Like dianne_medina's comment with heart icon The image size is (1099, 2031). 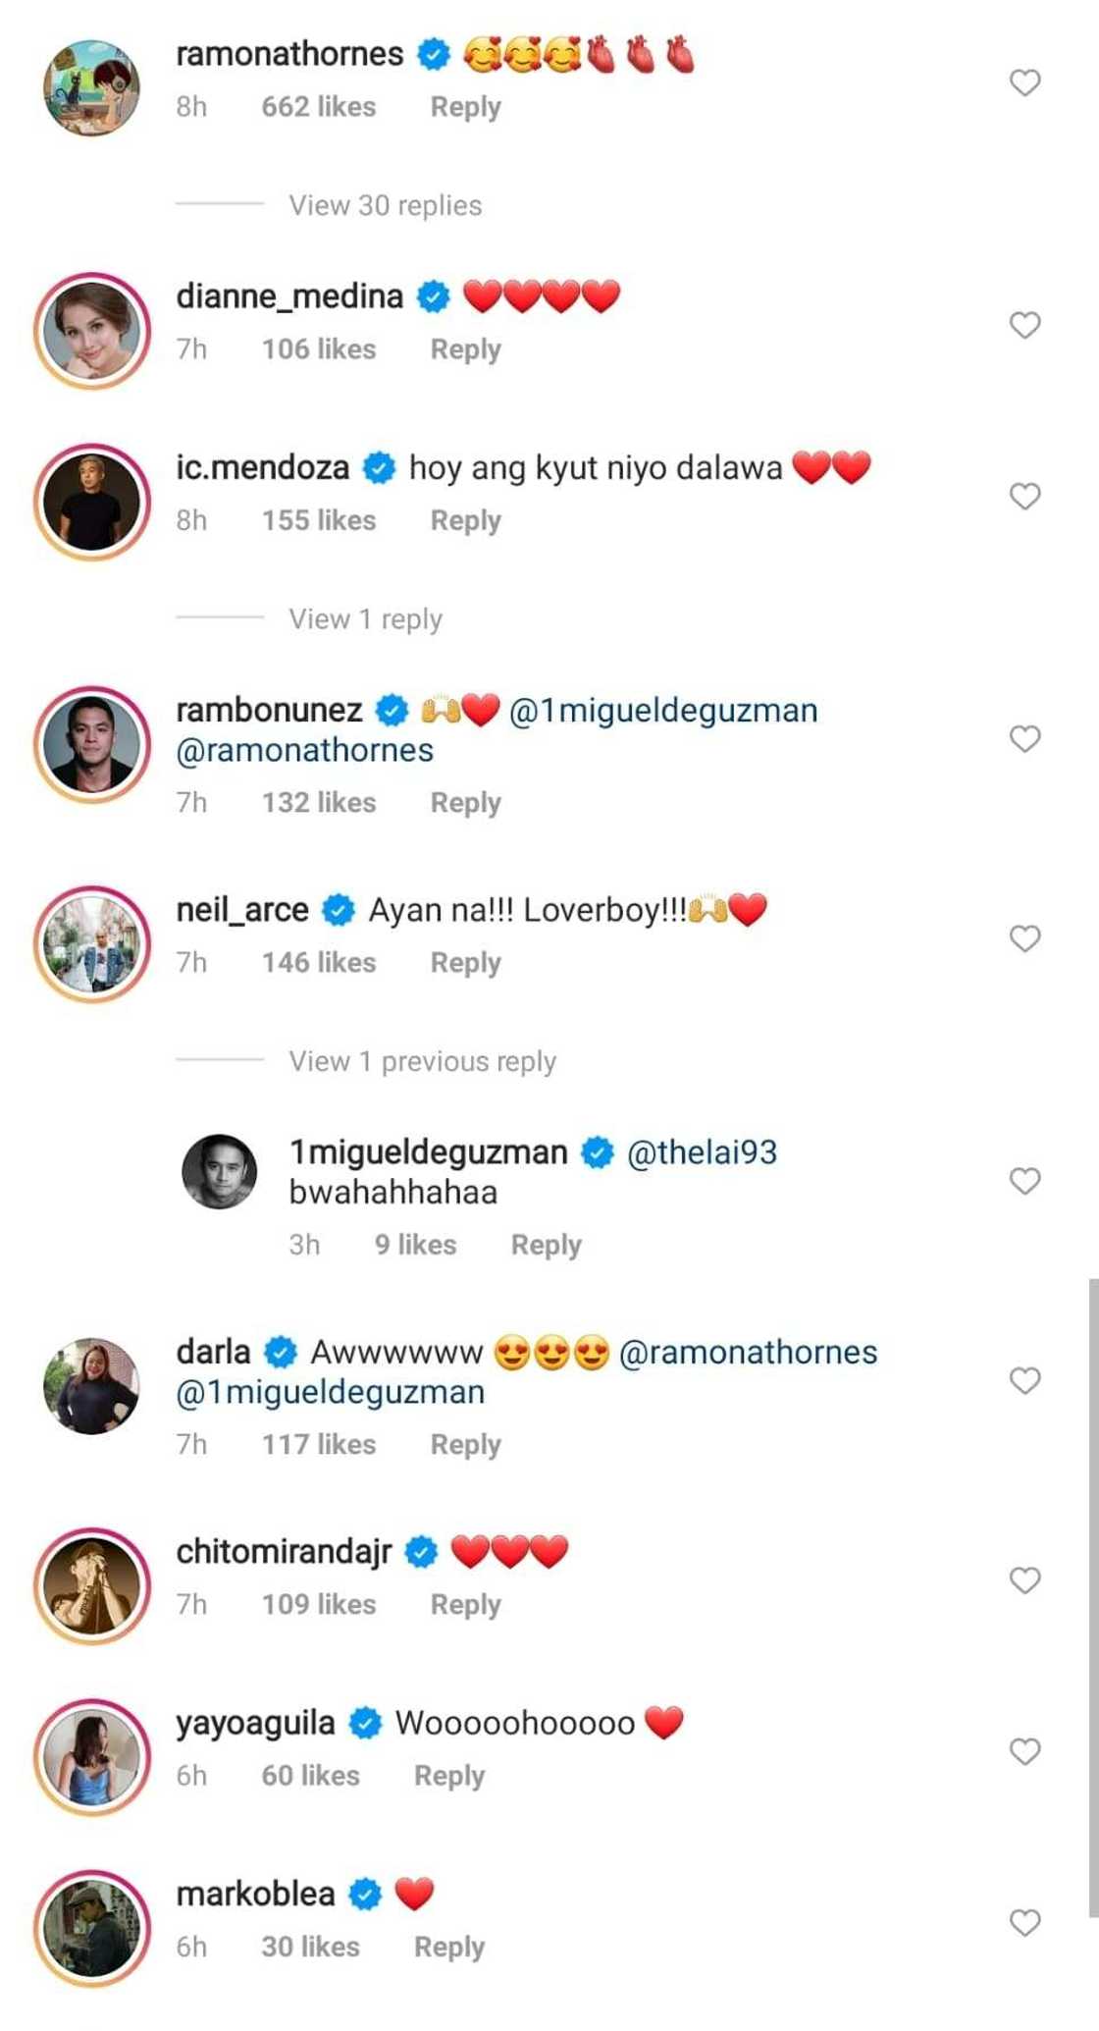pos(1024,325)
